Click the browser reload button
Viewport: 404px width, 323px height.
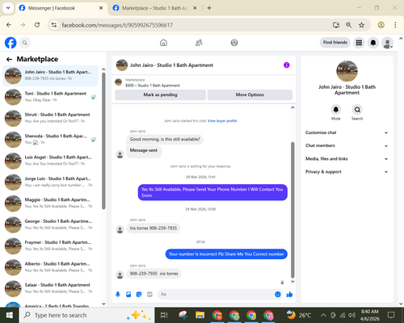coord(37,25)
